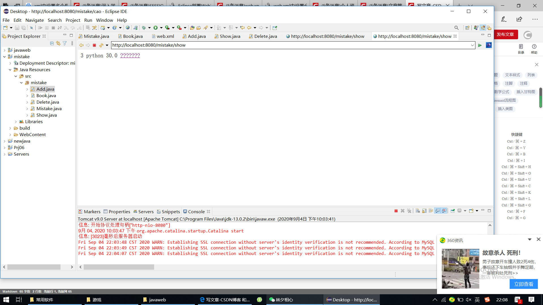Image resolution: width=543 pixels, height=305 pixels.
Task: Open the Web Browser globe toolbar icon
Action: 128,28
